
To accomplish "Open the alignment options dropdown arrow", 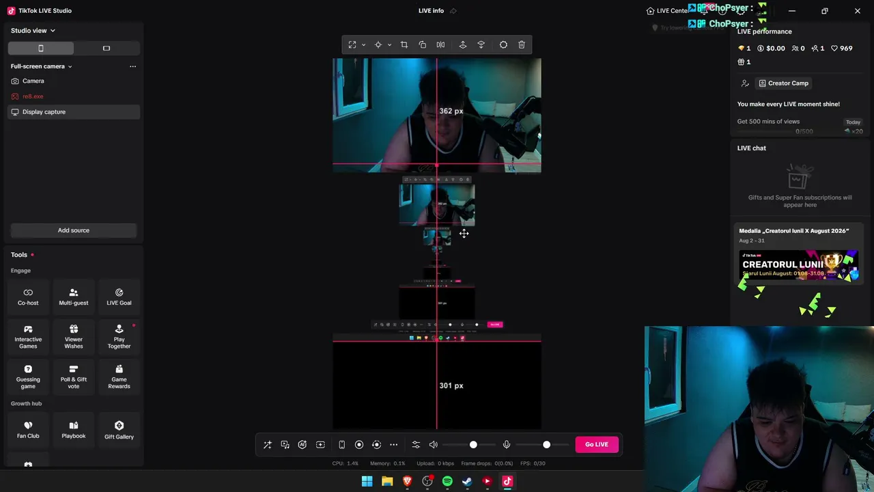I will coord(389,45).
